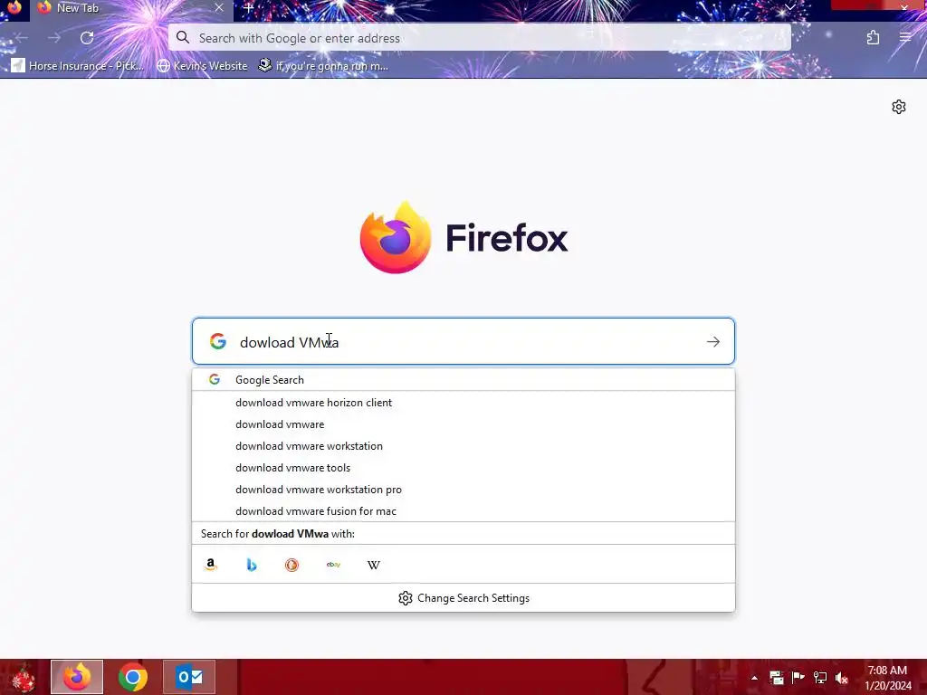The image size is (927, 695).
Task: Click the address bar search field
Action: [x=480, y=38]
